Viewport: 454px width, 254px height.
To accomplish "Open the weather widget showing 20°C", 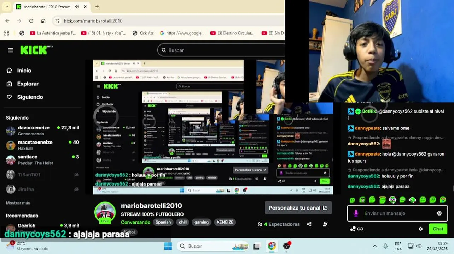I will (x=28, y=246).
